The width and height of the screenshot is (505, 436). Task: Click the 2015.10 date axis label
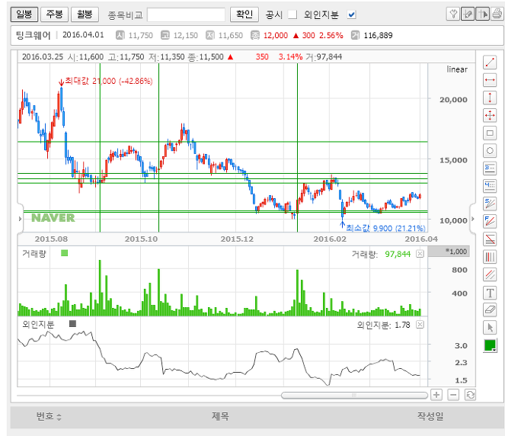(x=141, y=239)
